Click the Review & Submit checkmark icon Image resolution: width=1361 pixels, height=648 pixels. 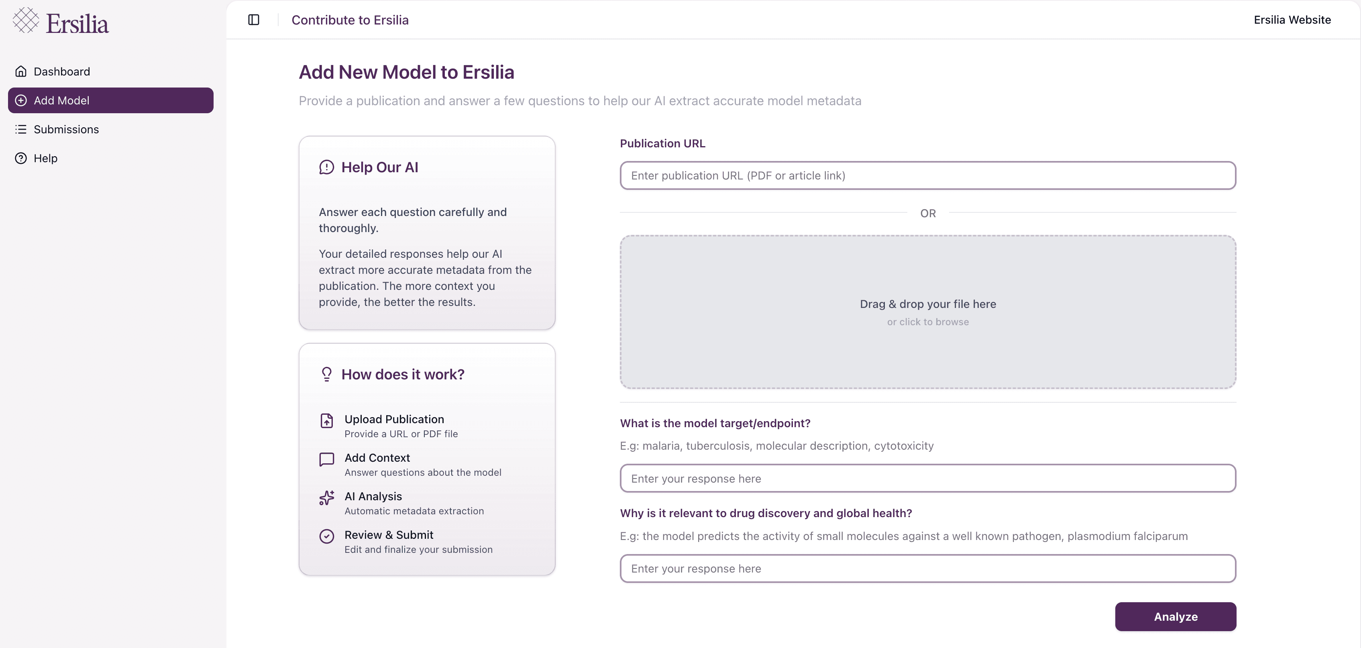point(326,536)
